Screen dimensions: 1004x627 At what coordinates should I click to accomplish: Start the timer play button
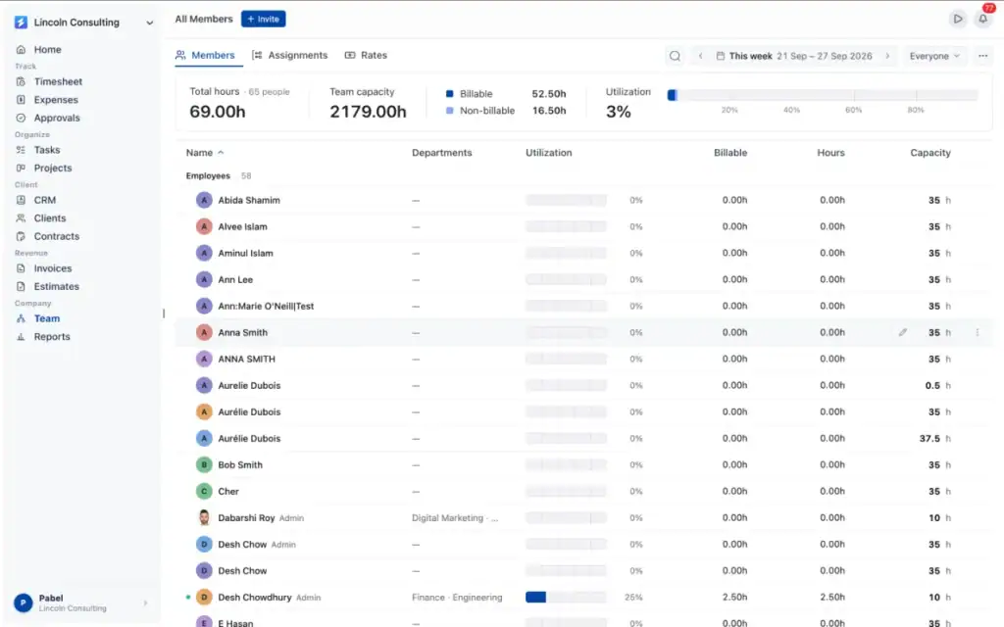(957, 19)
